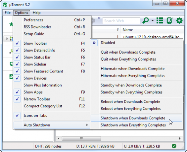Open the Help menu
Viewport: 187px width, 152px height.
click(x=36, y=13)
